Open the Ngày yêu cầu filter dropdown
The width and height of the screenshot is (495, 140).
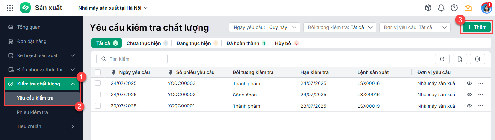pos(264,27)
